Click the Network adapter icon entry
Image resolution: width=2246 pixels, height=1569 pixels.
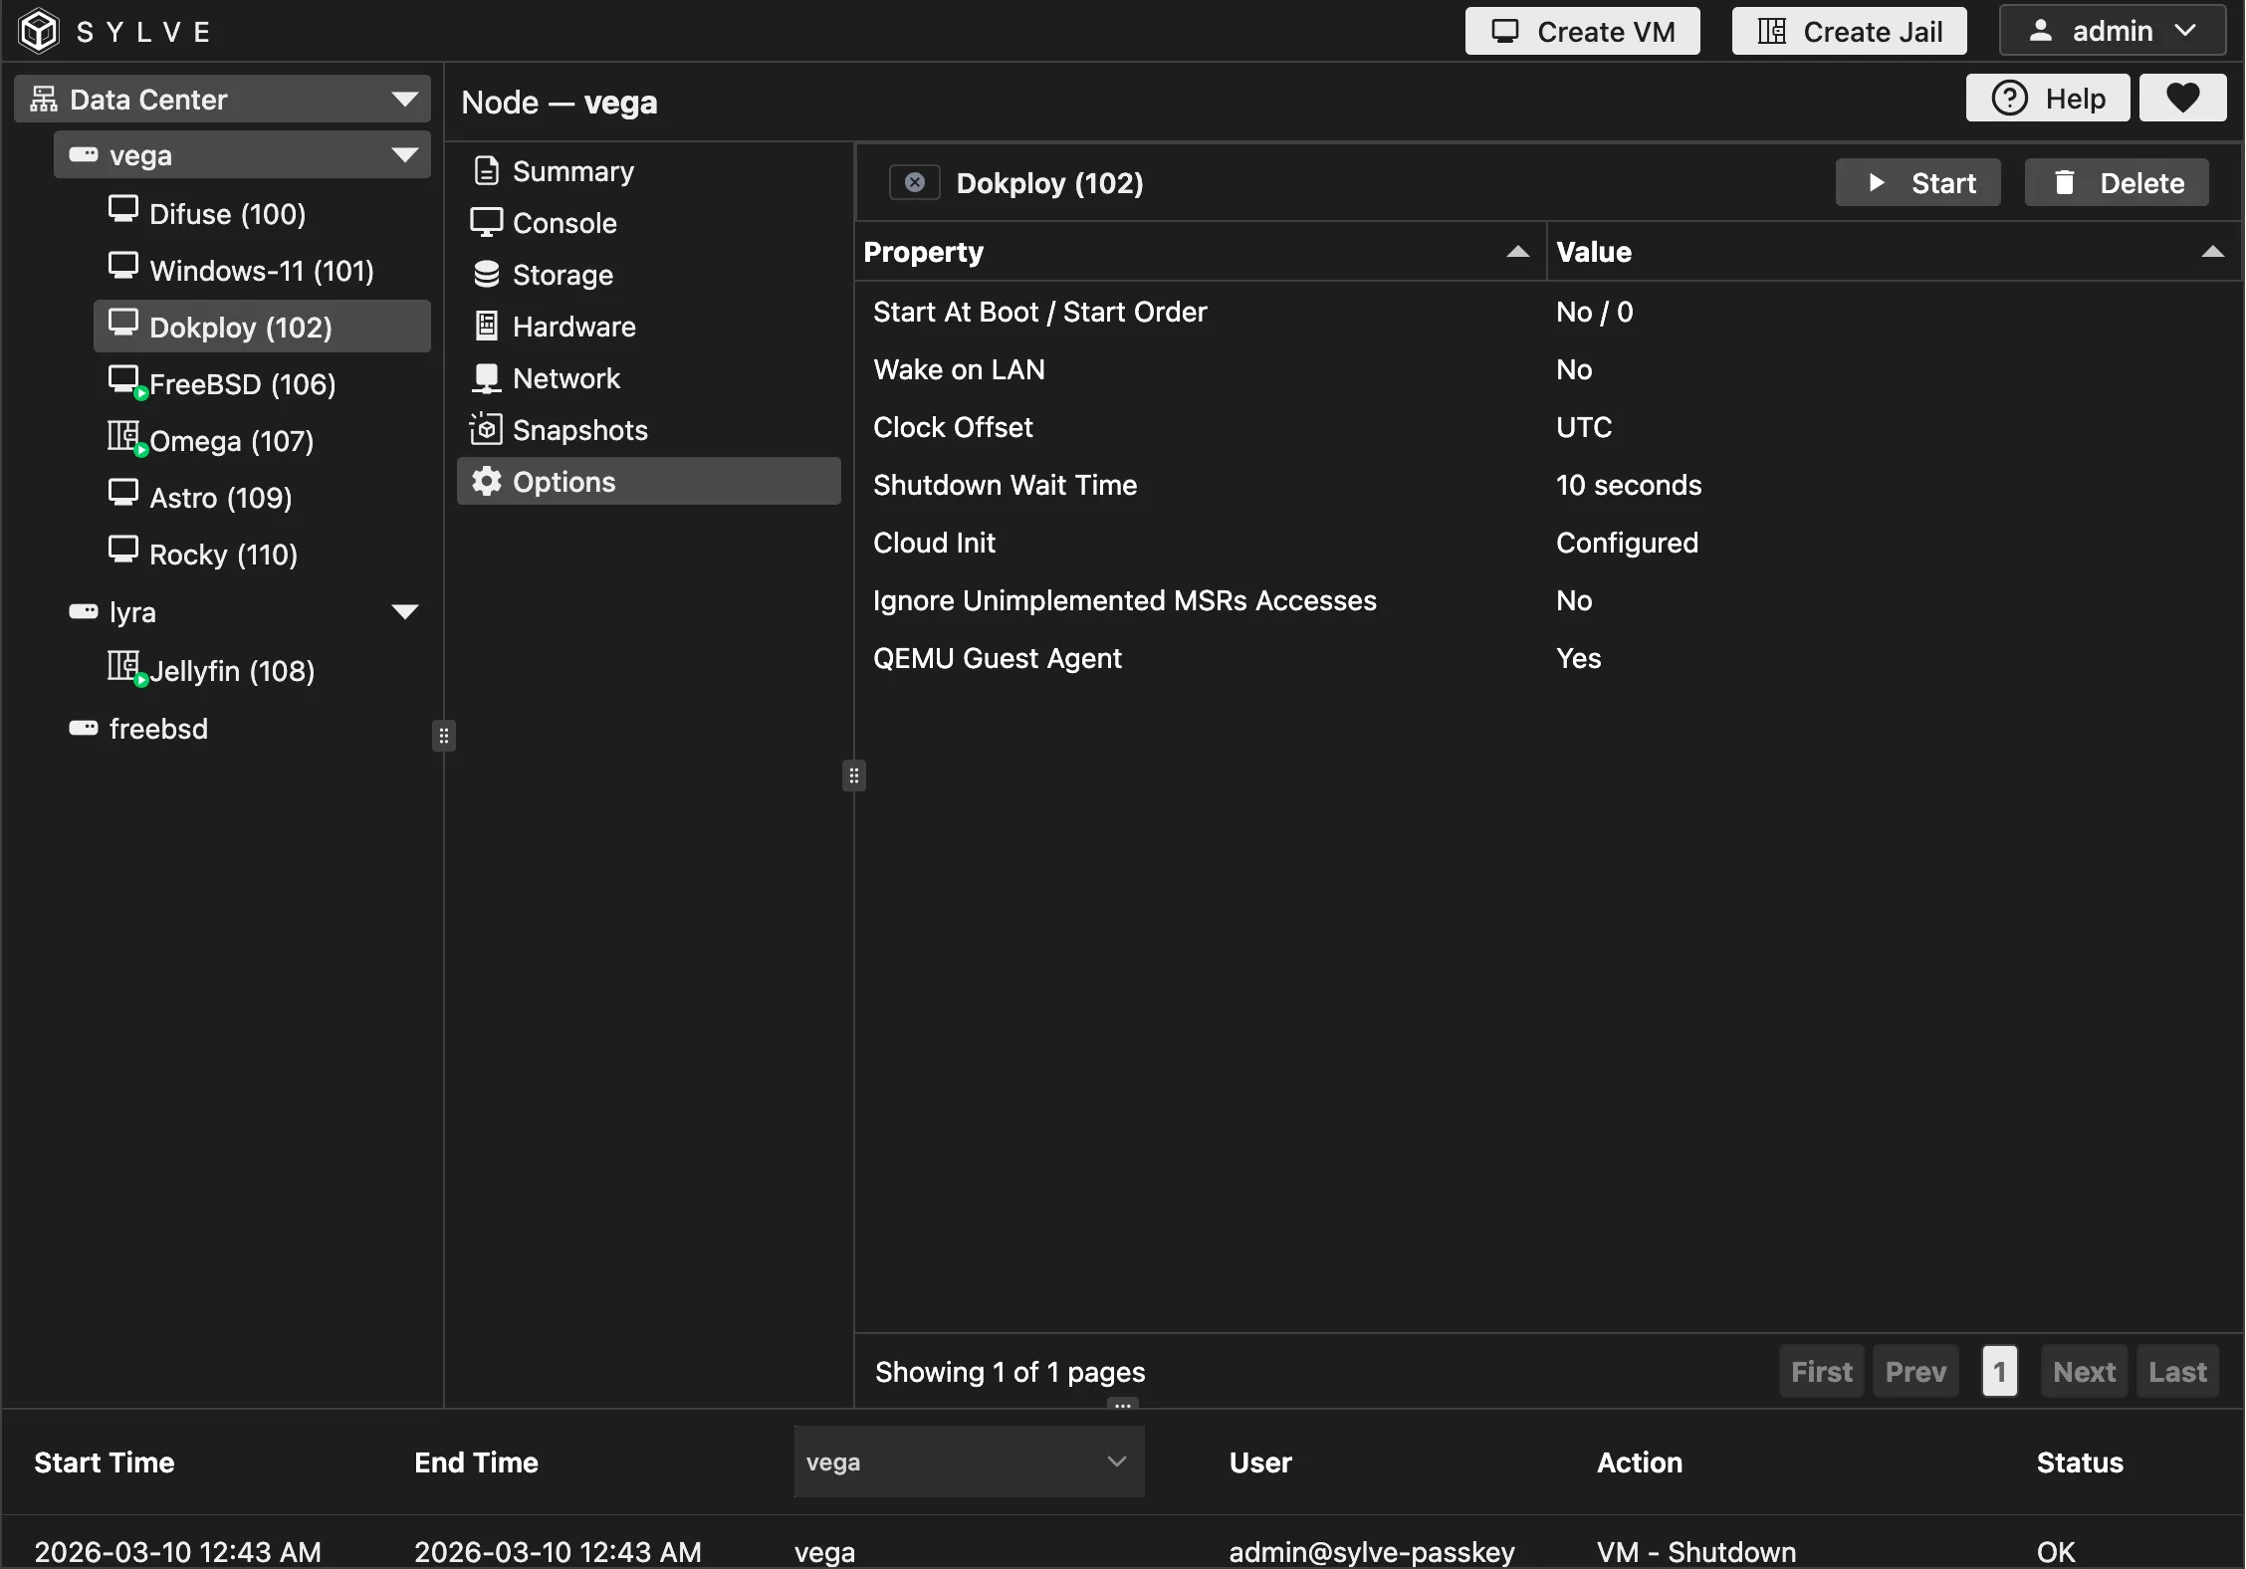pyautogui.click(x=486, y=378)
